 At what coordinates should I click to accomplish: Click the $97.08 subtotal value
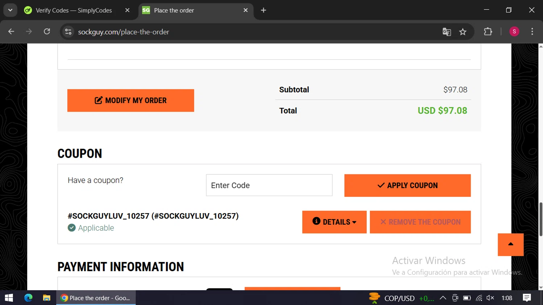click(x=455, y=90)
